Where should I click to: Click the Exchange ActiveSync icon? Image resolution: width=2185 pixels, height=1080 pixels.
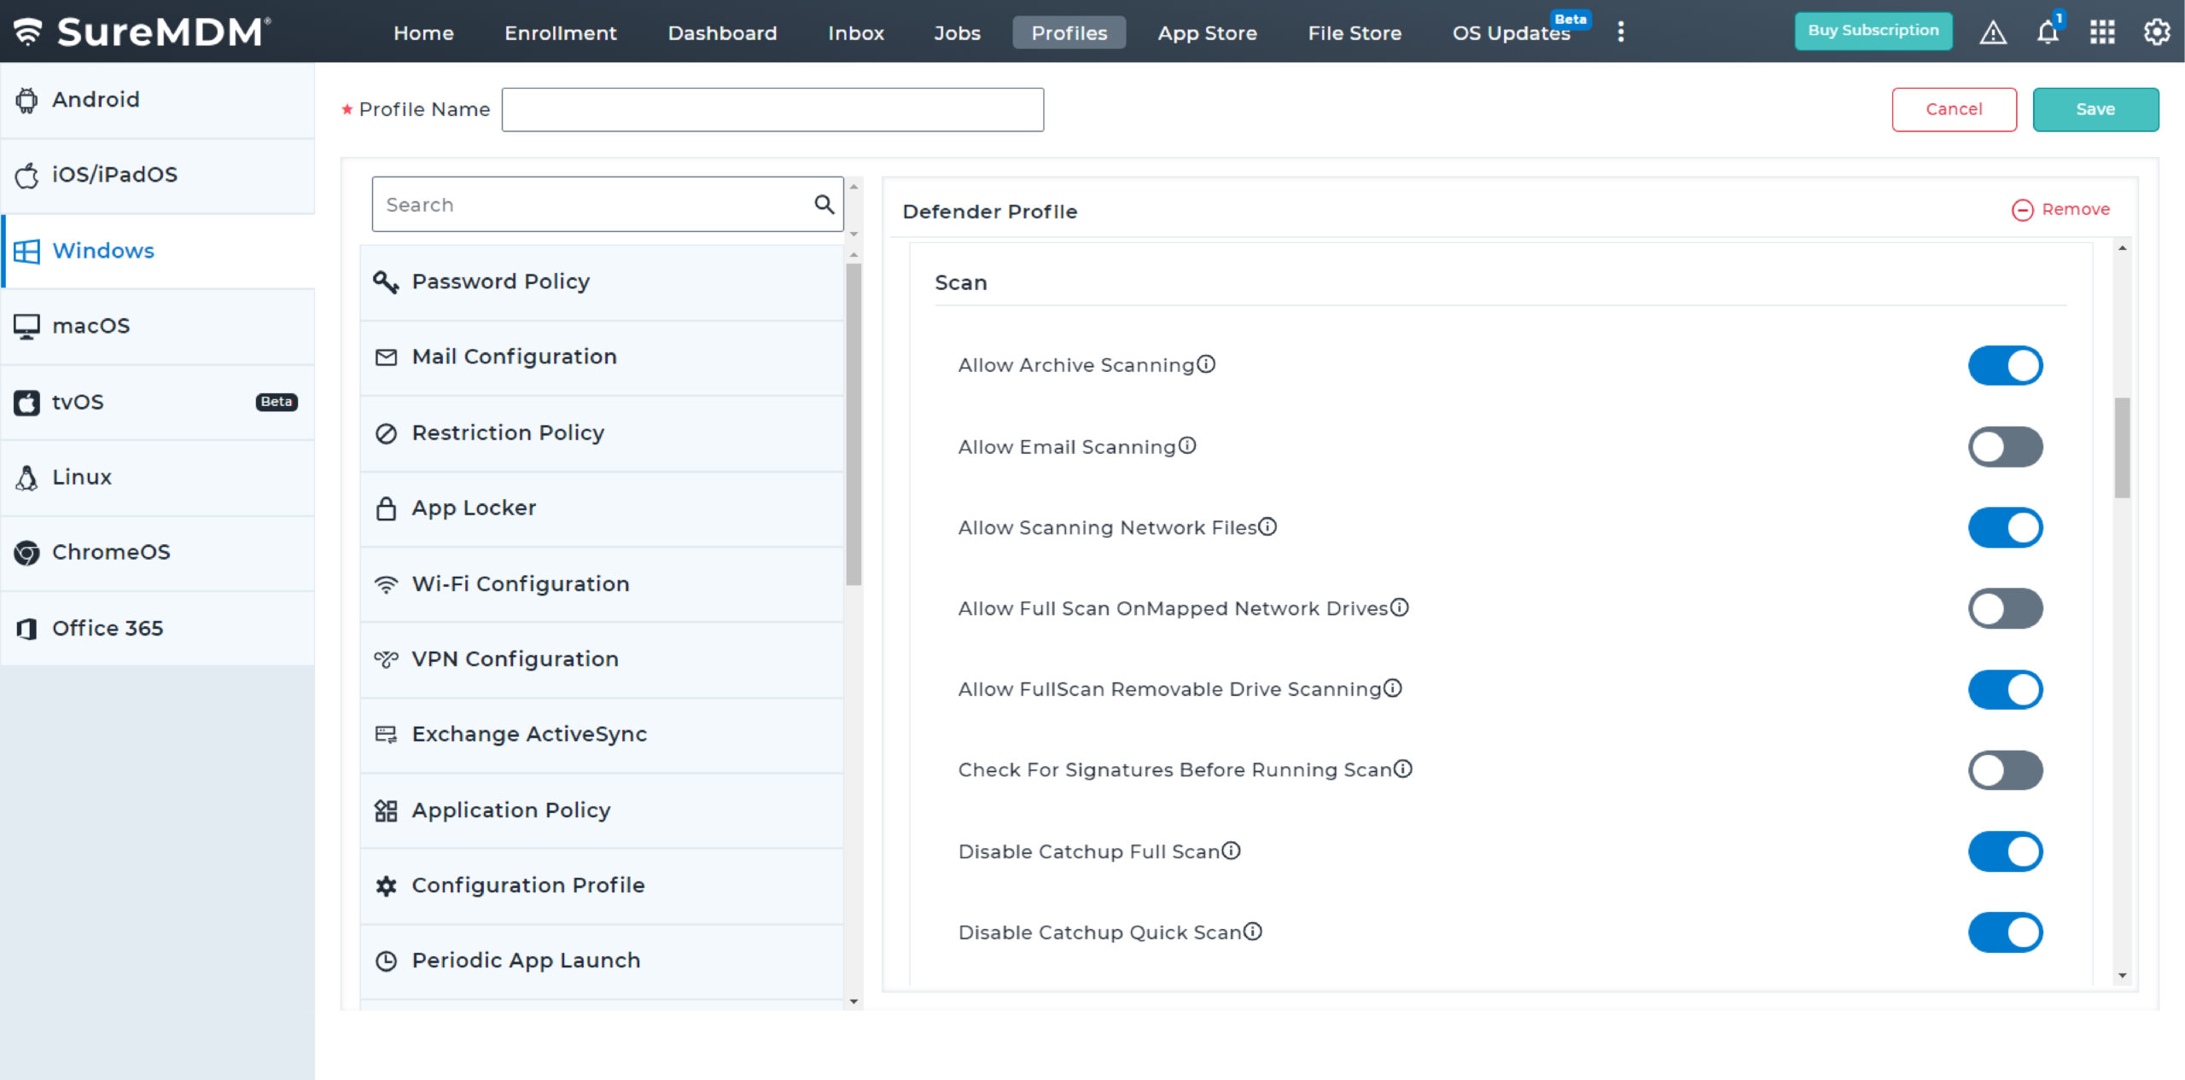[x=386, y=735]
